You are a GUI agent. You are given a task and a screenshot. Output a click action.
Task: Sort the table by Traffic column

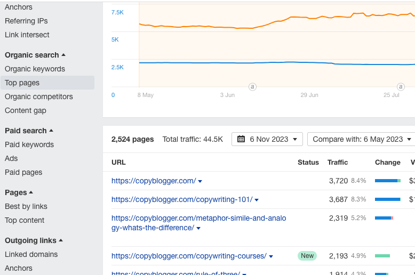click(337, 162)
